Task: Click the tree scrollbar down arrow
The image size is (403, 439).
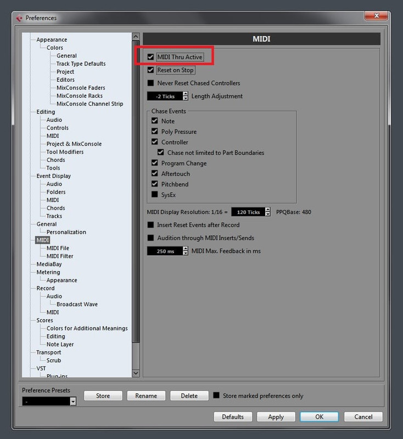Action: 136,373
